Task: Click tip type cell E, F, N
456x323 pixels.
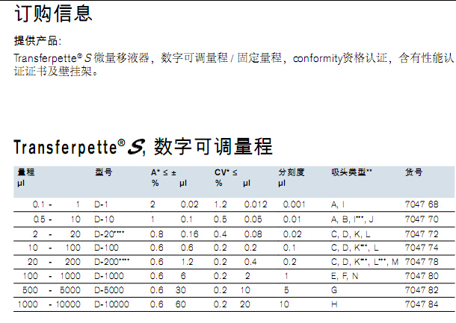Action: pos(345,276)
